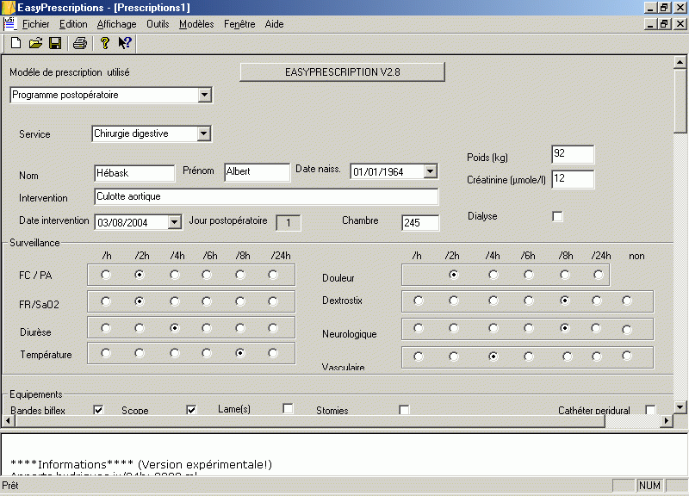The height and width of the screenshot is (496, 689).
Task: Click the horizontal scrollbar left arrow
Action: [x=9, y=421]
